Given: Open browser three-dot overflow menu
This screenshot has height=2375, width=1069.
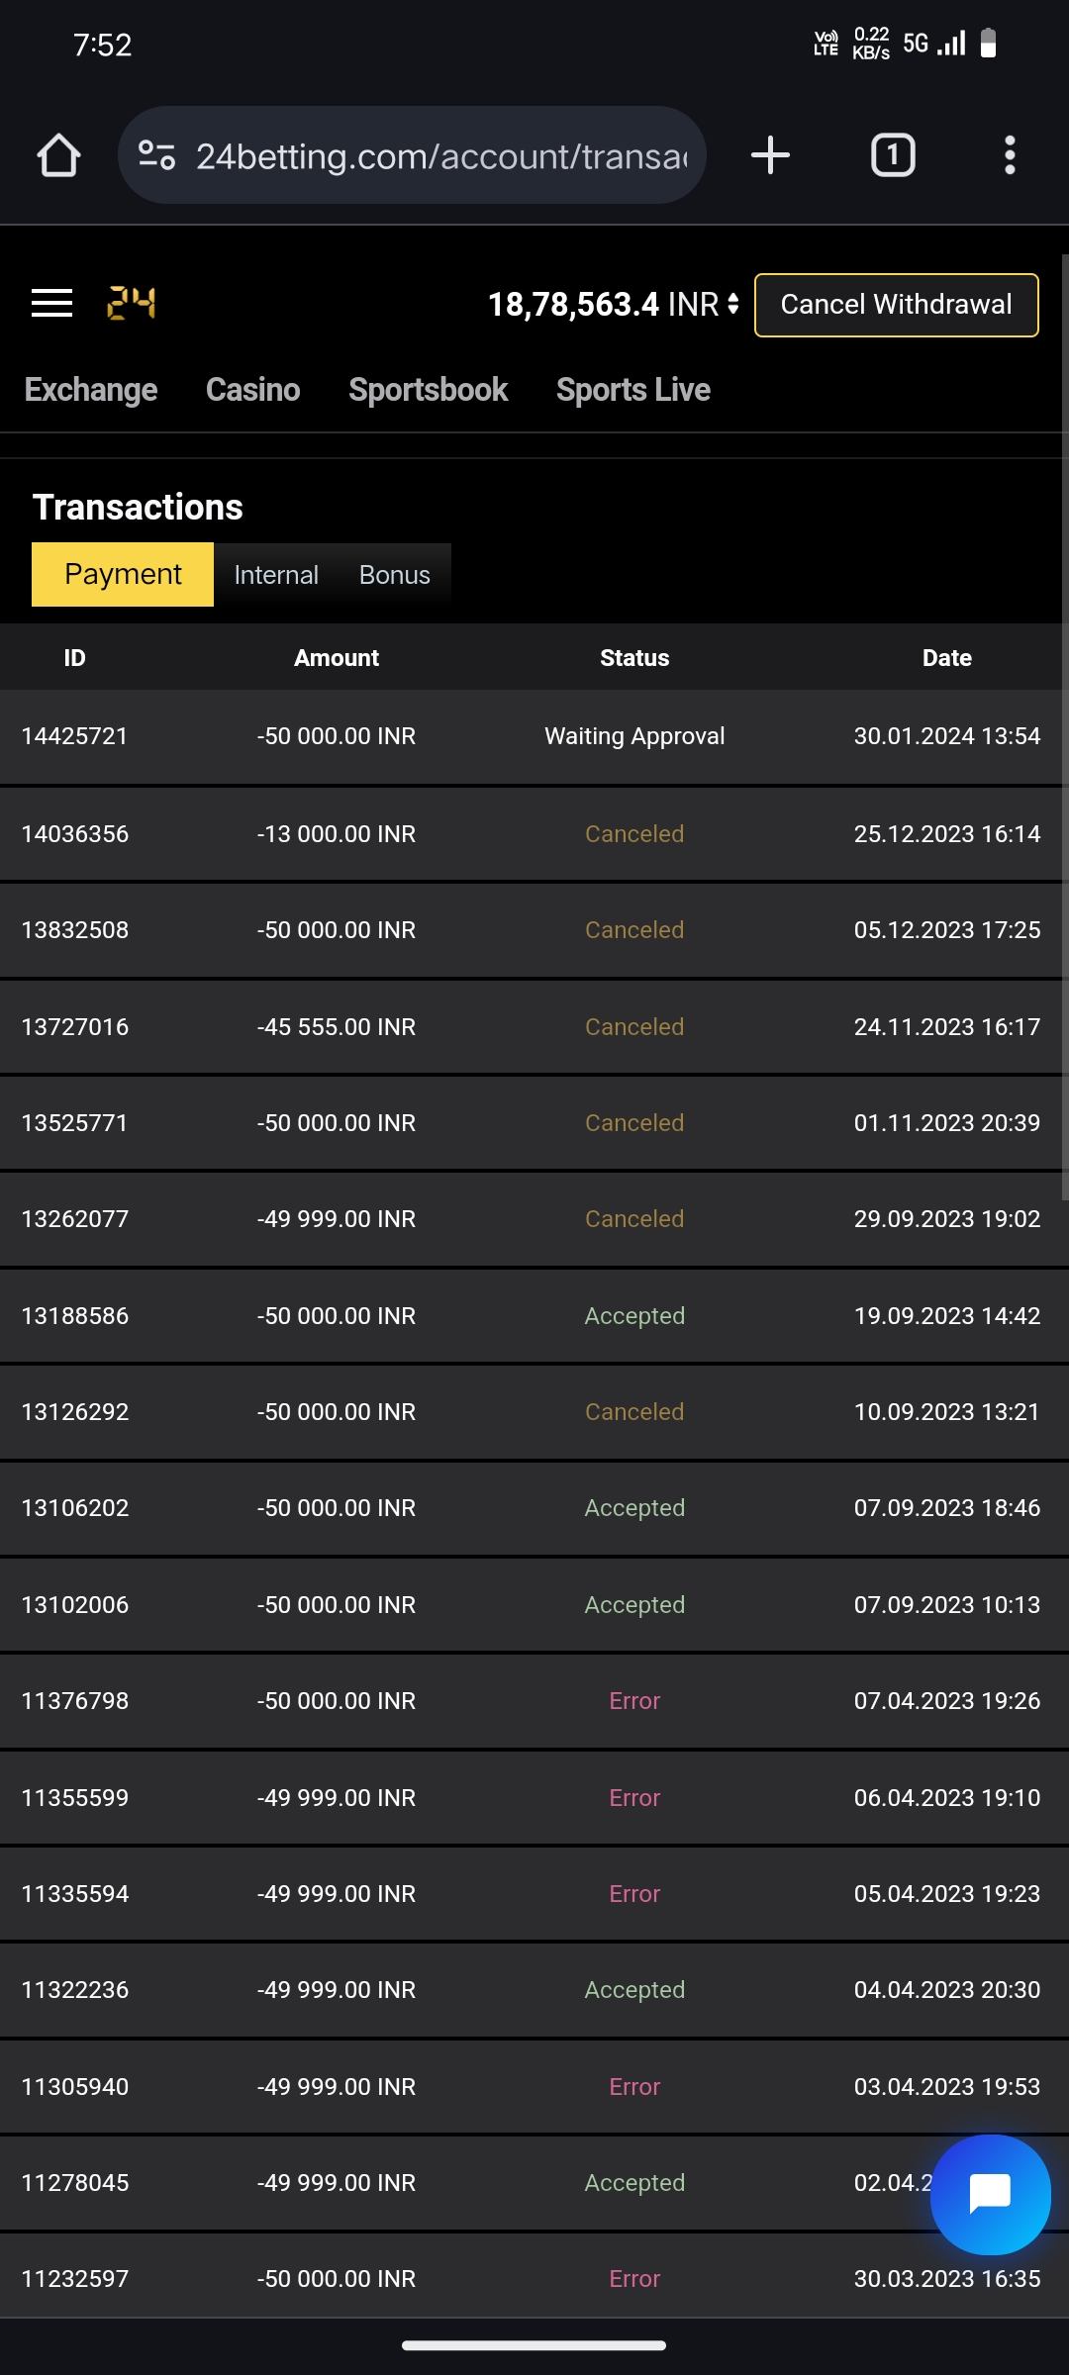Looking at the screenshot, I should [x=1009, y=155].
